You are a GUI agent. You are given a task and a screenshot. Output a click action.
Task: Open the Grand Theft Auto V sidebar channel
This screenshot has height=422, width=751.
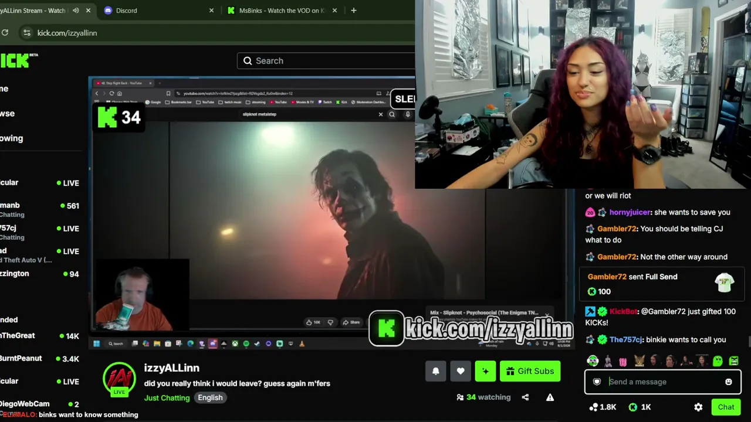(39, 256)
